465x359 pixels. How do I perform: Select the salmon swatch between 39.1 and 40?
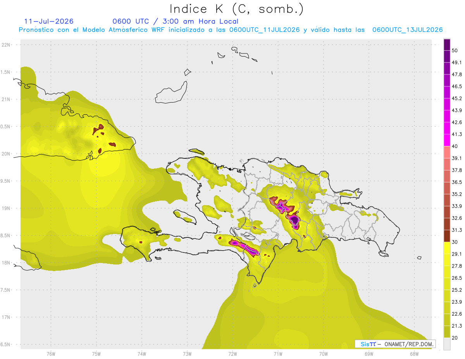pyautogui.click(x=447, y=152)
